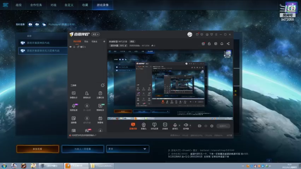Open the 主播任务 streamer tasks tool

point(100,95)
